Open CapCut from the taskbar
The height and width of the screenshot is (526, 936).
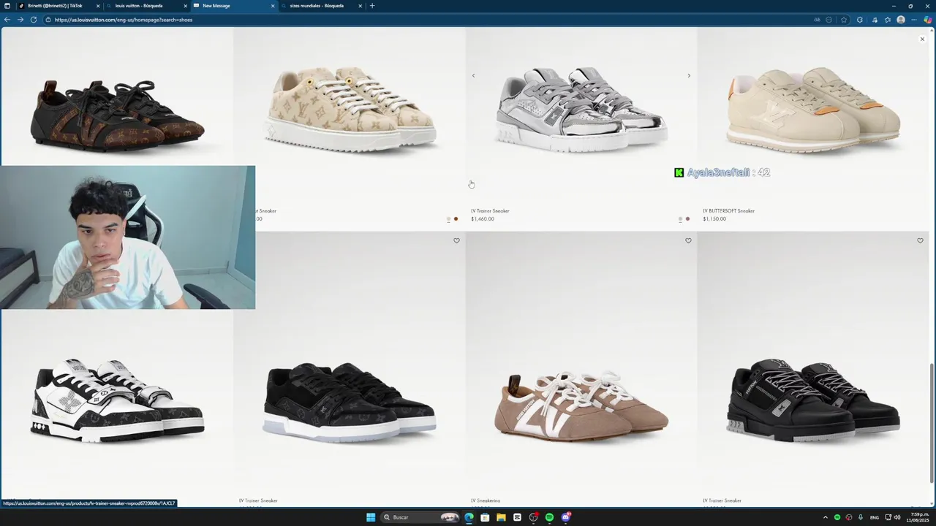pos(517,517)
